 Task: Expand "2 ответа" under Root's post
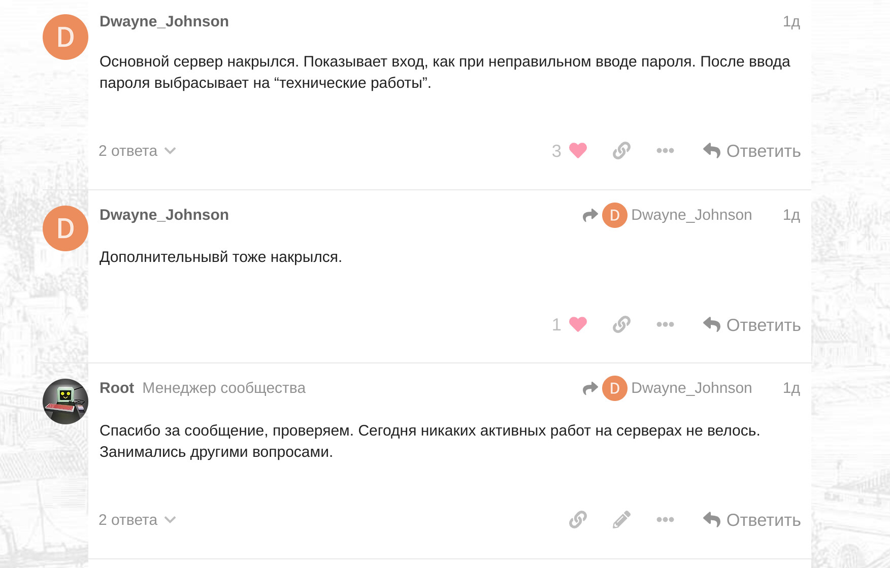[137, 520]
